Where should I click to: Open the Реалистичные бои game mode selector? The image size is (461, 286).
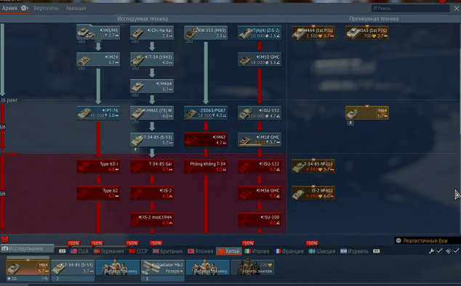coord(428,241)
